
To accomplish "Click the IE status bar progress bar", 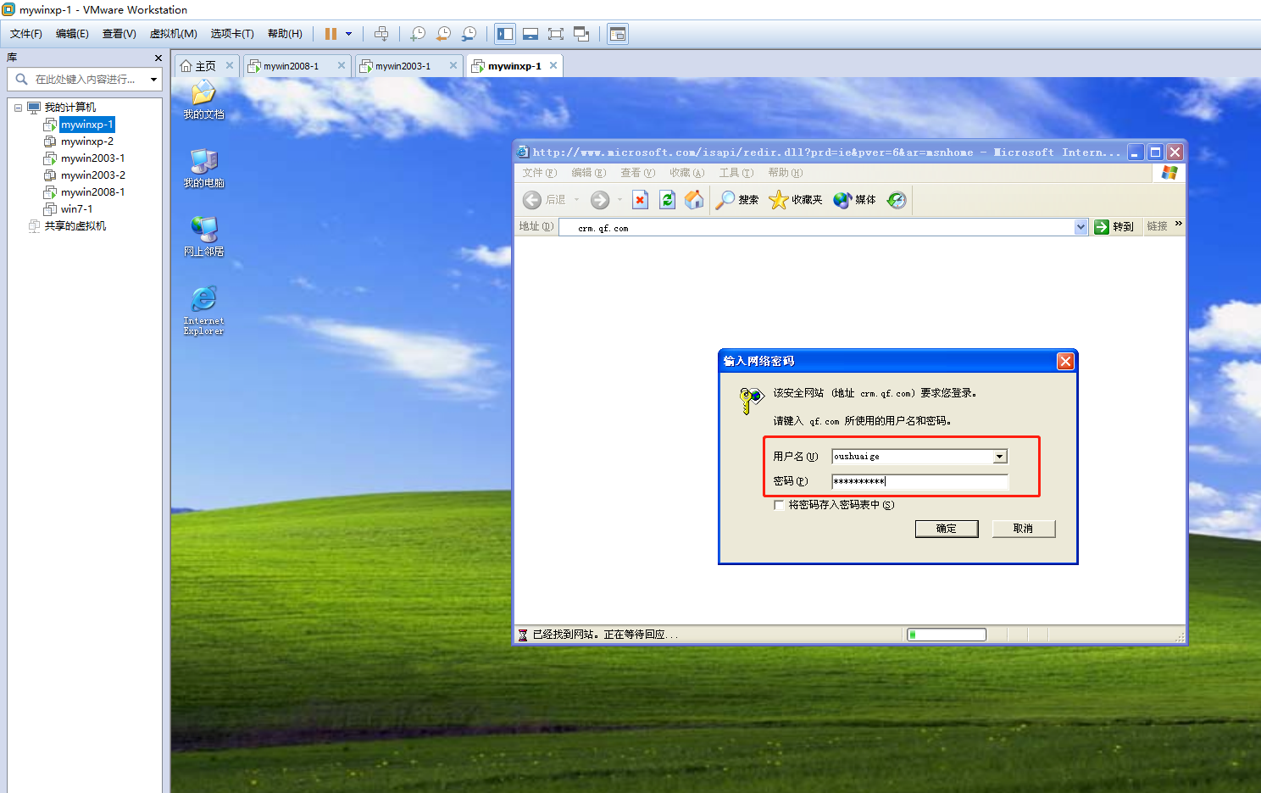I will click(x=947, y=635).
